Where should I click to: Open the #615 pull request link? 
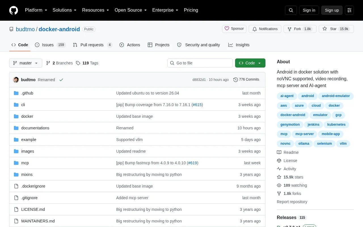pos(197,105)
